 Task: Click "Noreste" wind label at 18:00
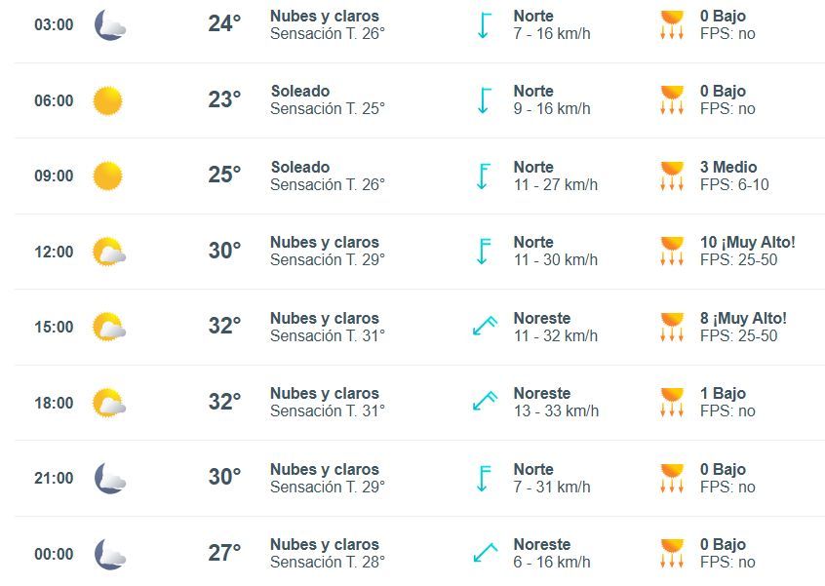coord(542,393)
